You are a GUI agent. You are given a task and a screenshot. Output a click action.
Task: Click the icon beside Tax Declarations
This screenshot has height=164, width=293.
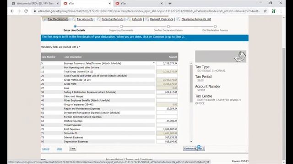pyautogui.click(x=44, y=19)
